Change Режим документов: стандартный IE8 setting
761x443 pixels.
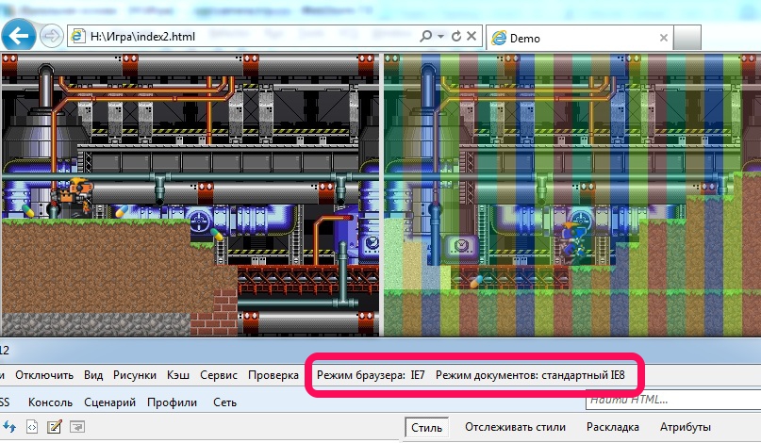[x=530, y=375]
